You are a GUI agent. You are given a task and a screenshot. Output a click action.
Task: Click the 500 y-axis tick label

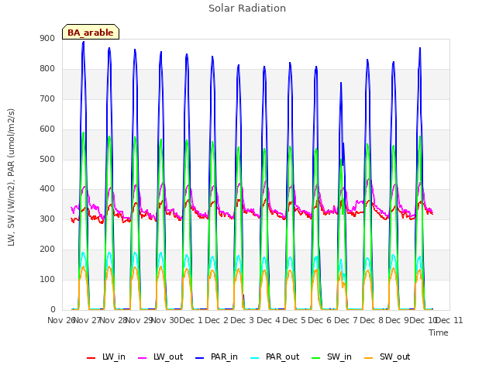pos(47,159)
